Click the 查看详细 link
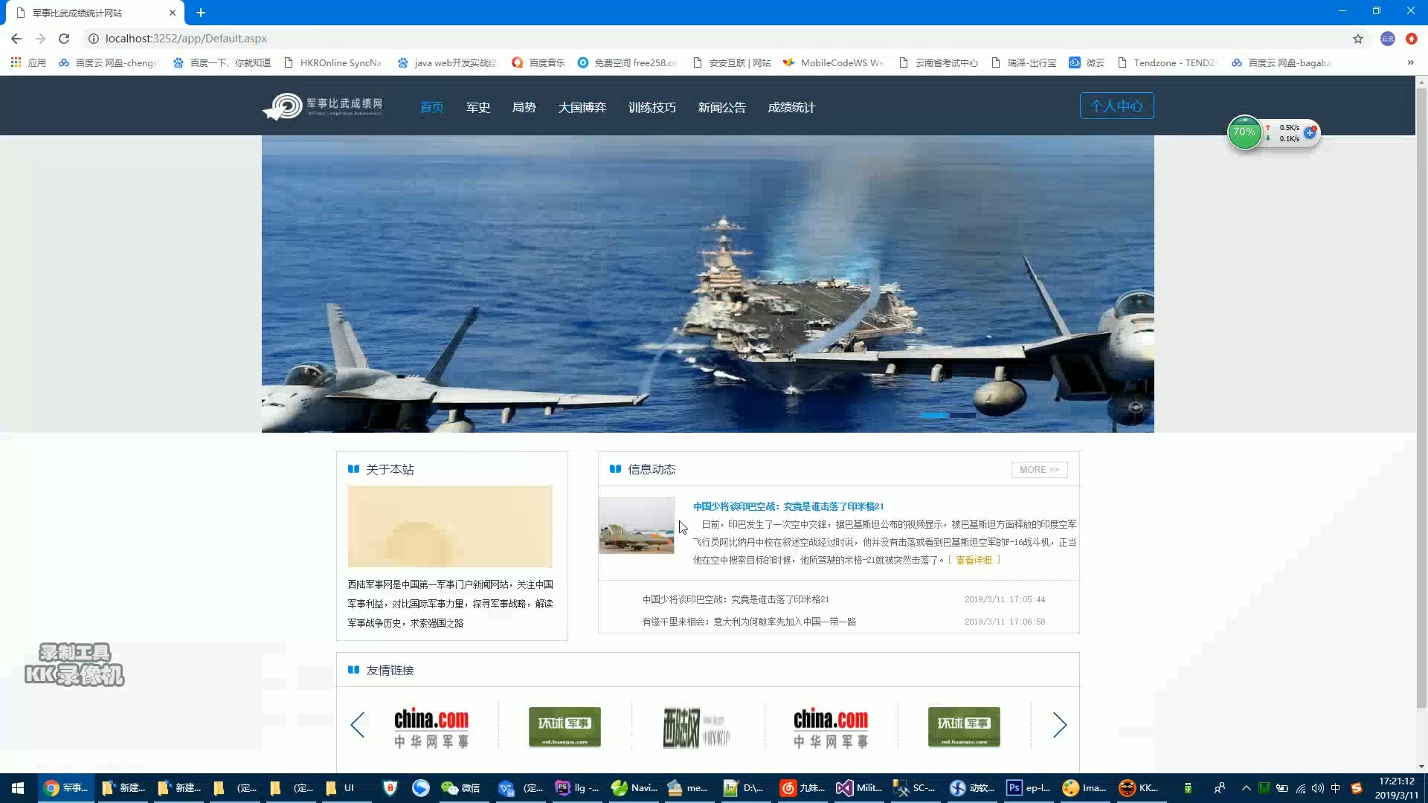This screenshot has height=803, width=1428. click(x=974, y=560)
